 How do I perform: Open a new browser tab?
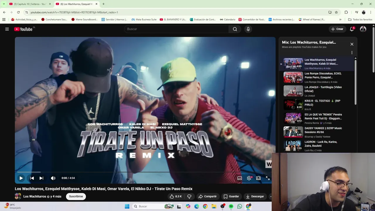103,4
